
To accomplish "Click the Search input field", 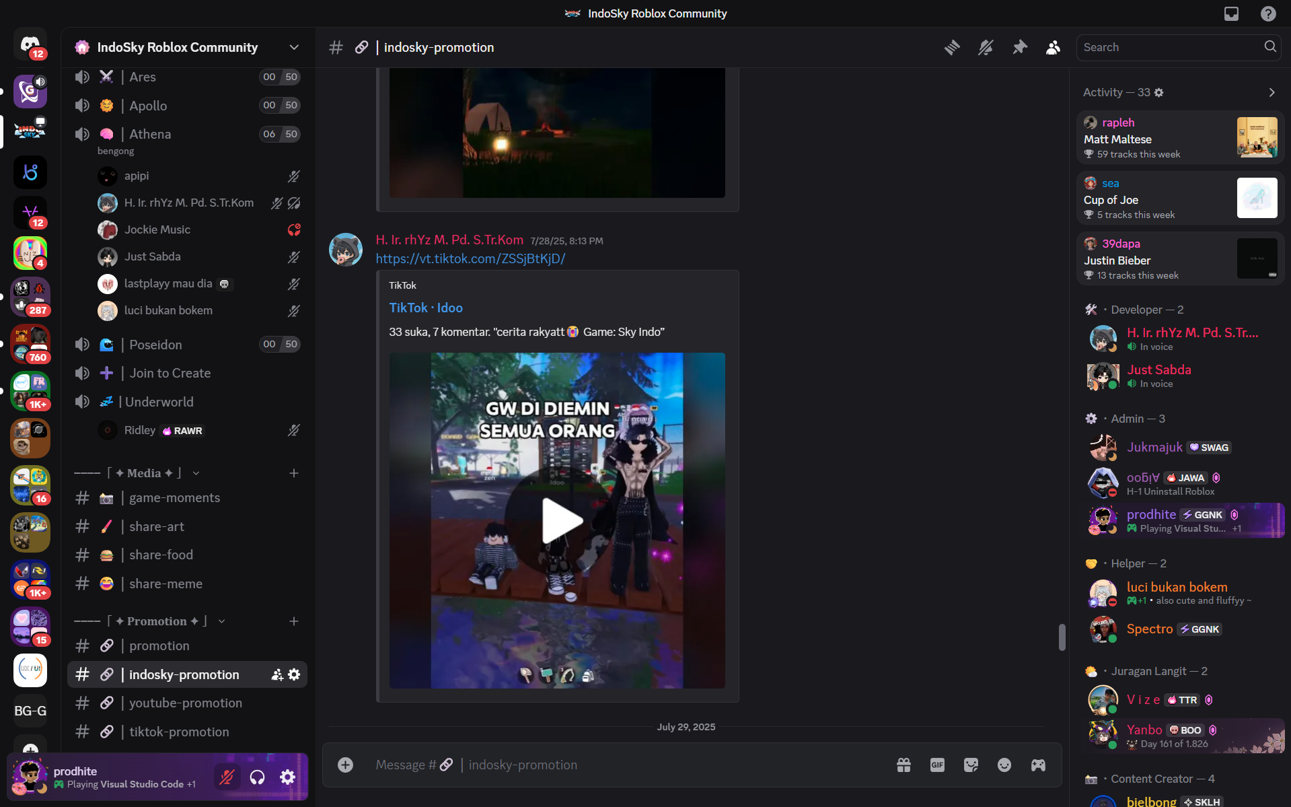I will point(1179,47).
